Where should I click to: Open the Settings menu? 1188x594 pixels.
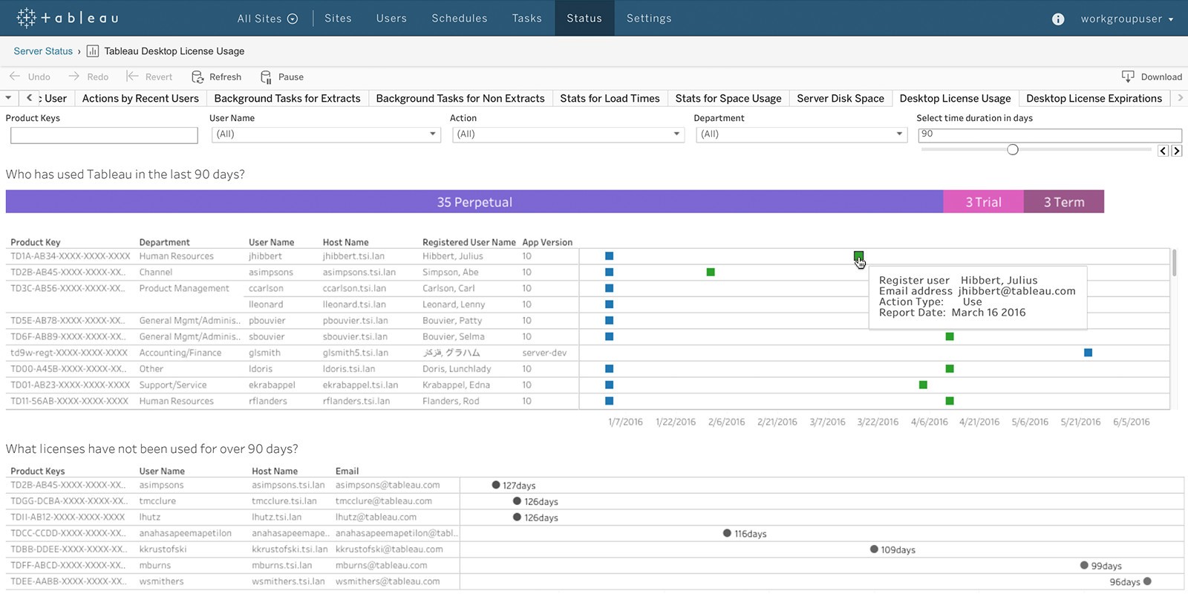tap(649, 19)
